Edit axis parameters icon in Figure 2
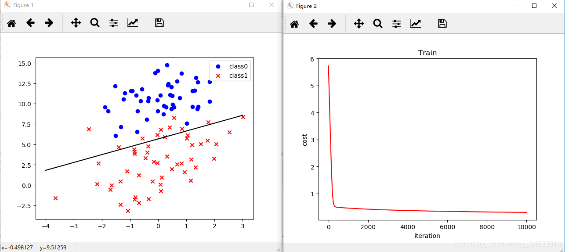The width and height of the screenshot is (565, 252). pos(416,24)
